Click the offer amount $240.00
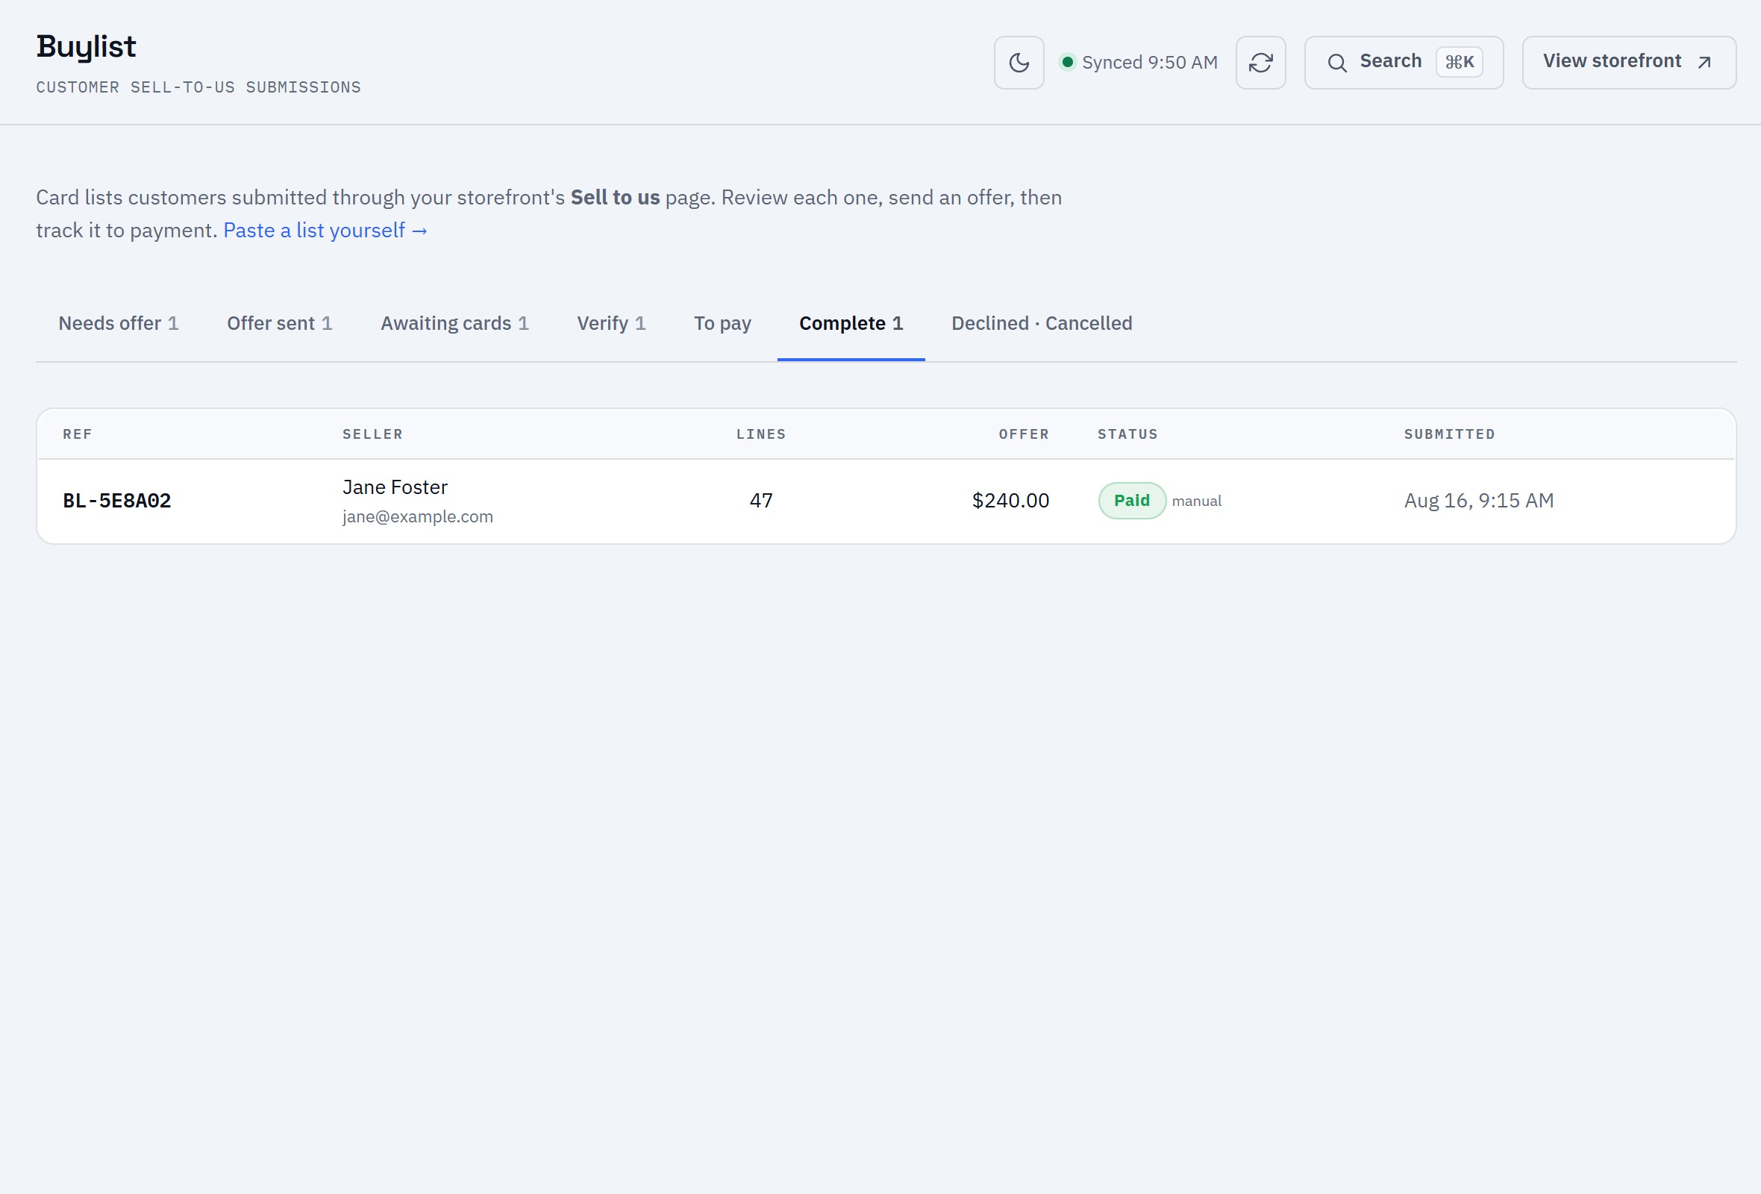 click(x=1010, y=501)
